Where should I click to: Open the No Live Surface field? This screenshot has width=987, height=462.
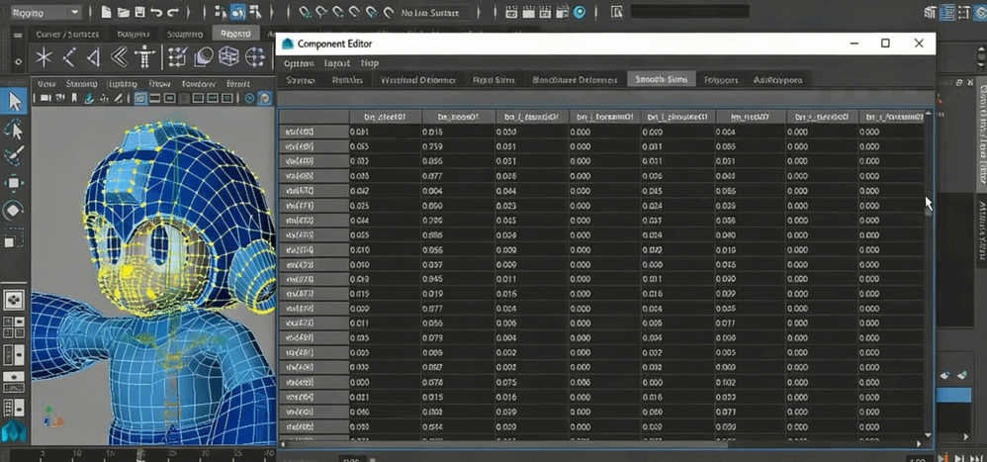point(433,13)
